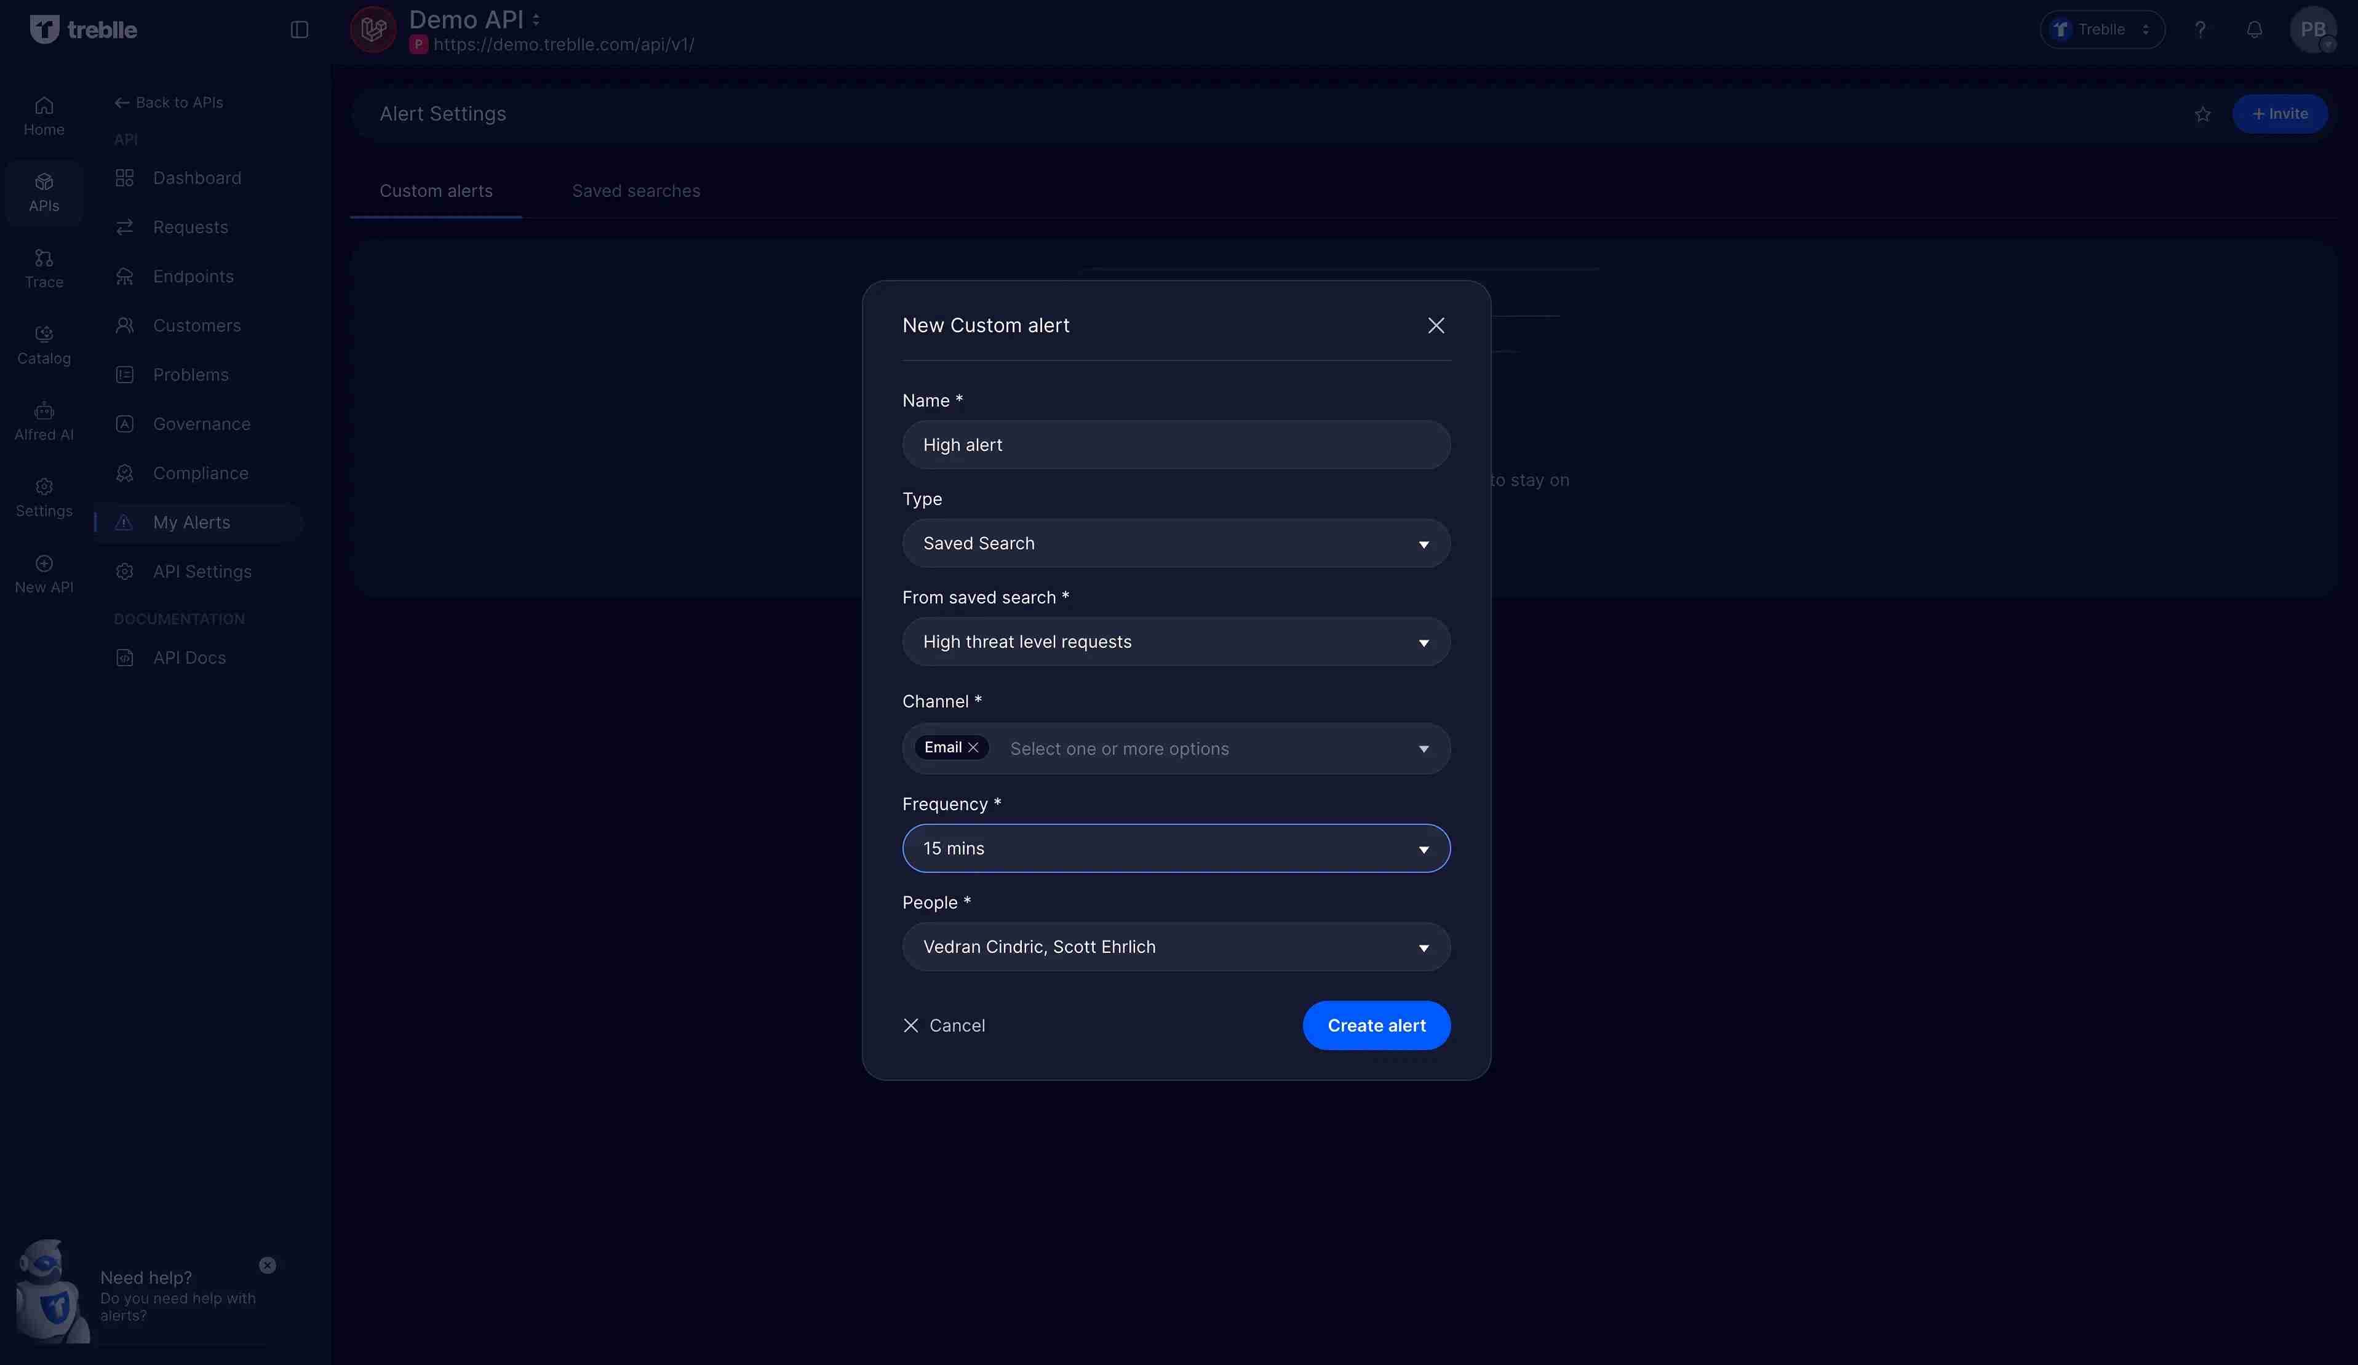Click the Back to APIs link
This screenshot has width=2358, height=1365.
[x=169, y=102]
